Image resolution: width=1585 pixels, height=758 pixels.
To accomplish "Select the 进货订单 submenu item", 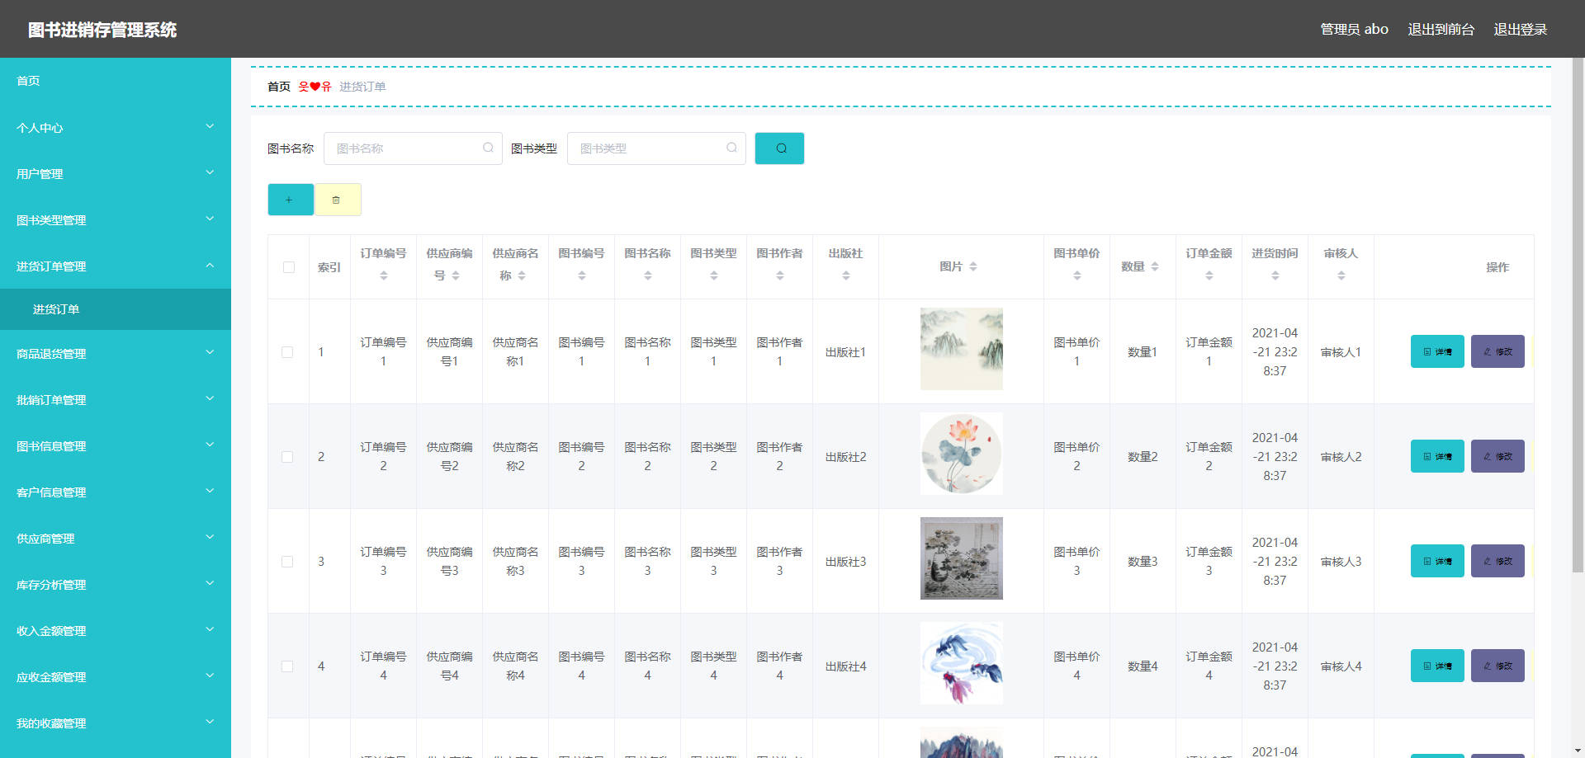I will tap(116, 309).
